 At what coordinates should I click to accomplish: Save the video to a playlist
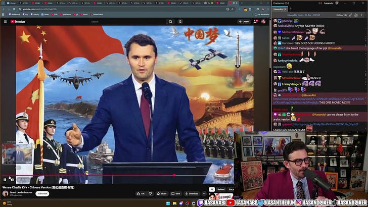coord(176,194)
